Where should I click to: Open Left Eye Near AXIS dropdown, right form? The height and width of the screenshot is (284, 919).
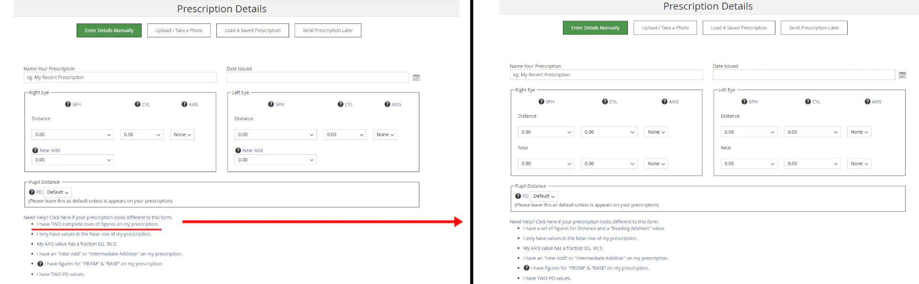pyautogui.click(x=859, y=164)
